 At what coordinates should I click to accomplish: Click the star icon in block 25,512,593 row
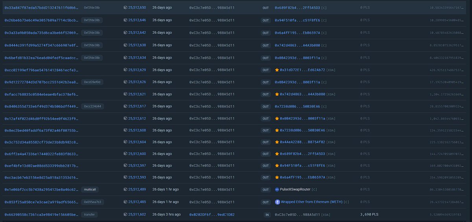277,177
